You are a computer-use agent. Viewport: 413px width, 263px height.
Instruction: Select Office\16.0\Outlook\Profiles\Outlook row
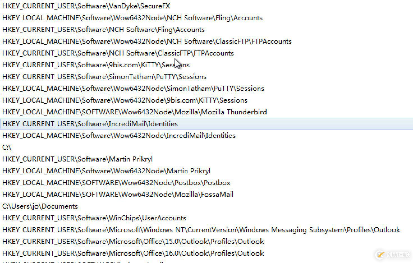point(206,253)
